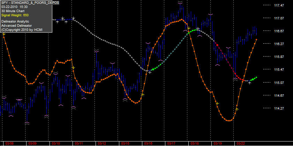Screen dimensions: 293x146
Task: Click the 03/10 date label
Action: coord(55,144)
